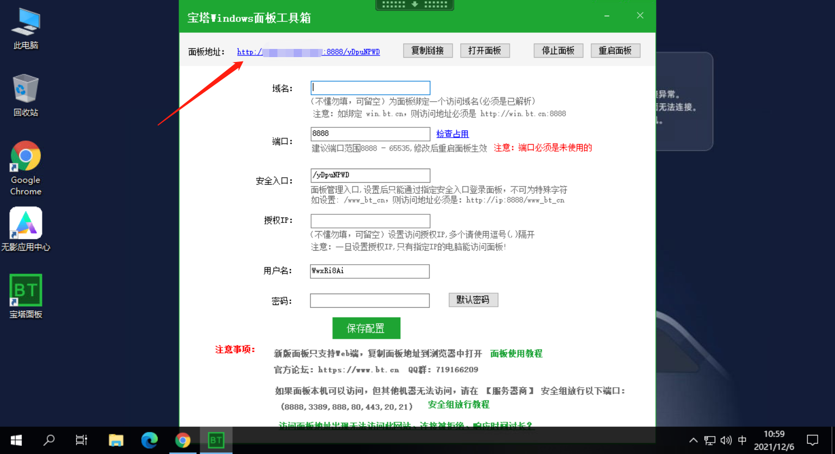Focus the 授权IP input field

tap(370, 221)
